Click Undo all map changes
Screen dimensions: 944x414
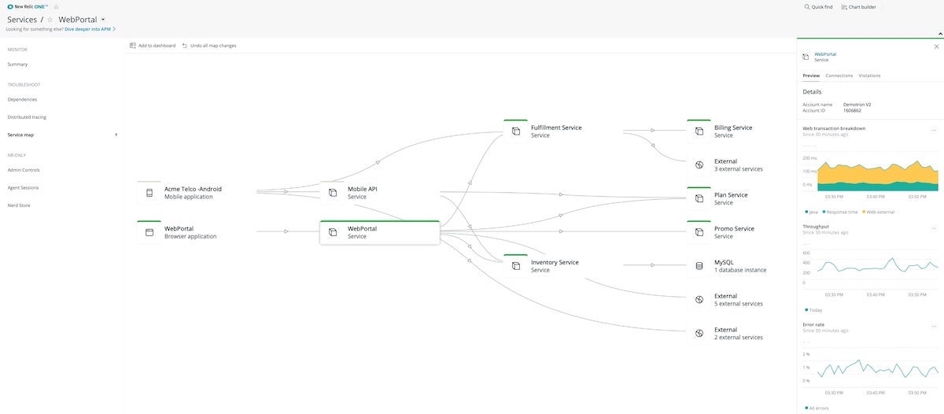pyautogui.click(x=209, y=46)
